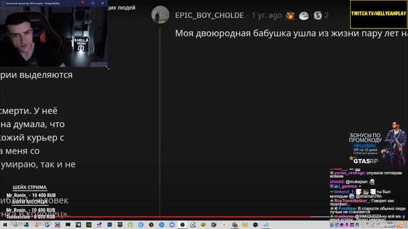Image resolution: width=408 pixels, height=229 pixels.
Task: Click chat username RosTransNadzor_
Action: (351, 201)
